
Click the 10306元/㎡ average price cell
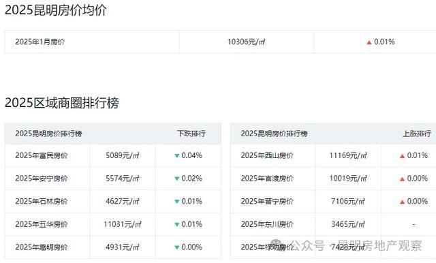point(247,42)
